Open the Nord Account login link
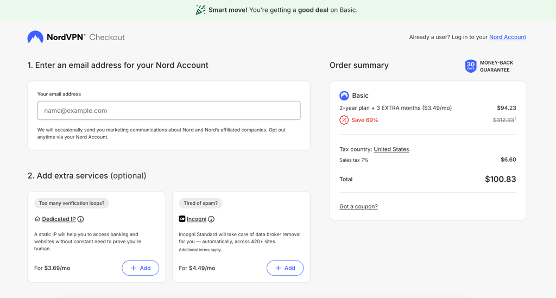556x298 pixels. [508, 37]
